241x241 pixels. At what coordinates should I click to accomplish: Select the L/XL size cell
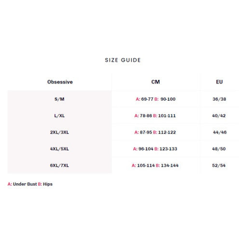(x=59, y=116)
